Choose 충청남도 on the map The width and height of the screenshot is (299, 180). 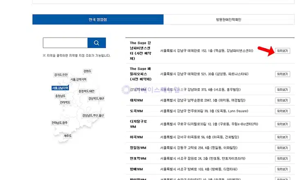coord(60,96)
